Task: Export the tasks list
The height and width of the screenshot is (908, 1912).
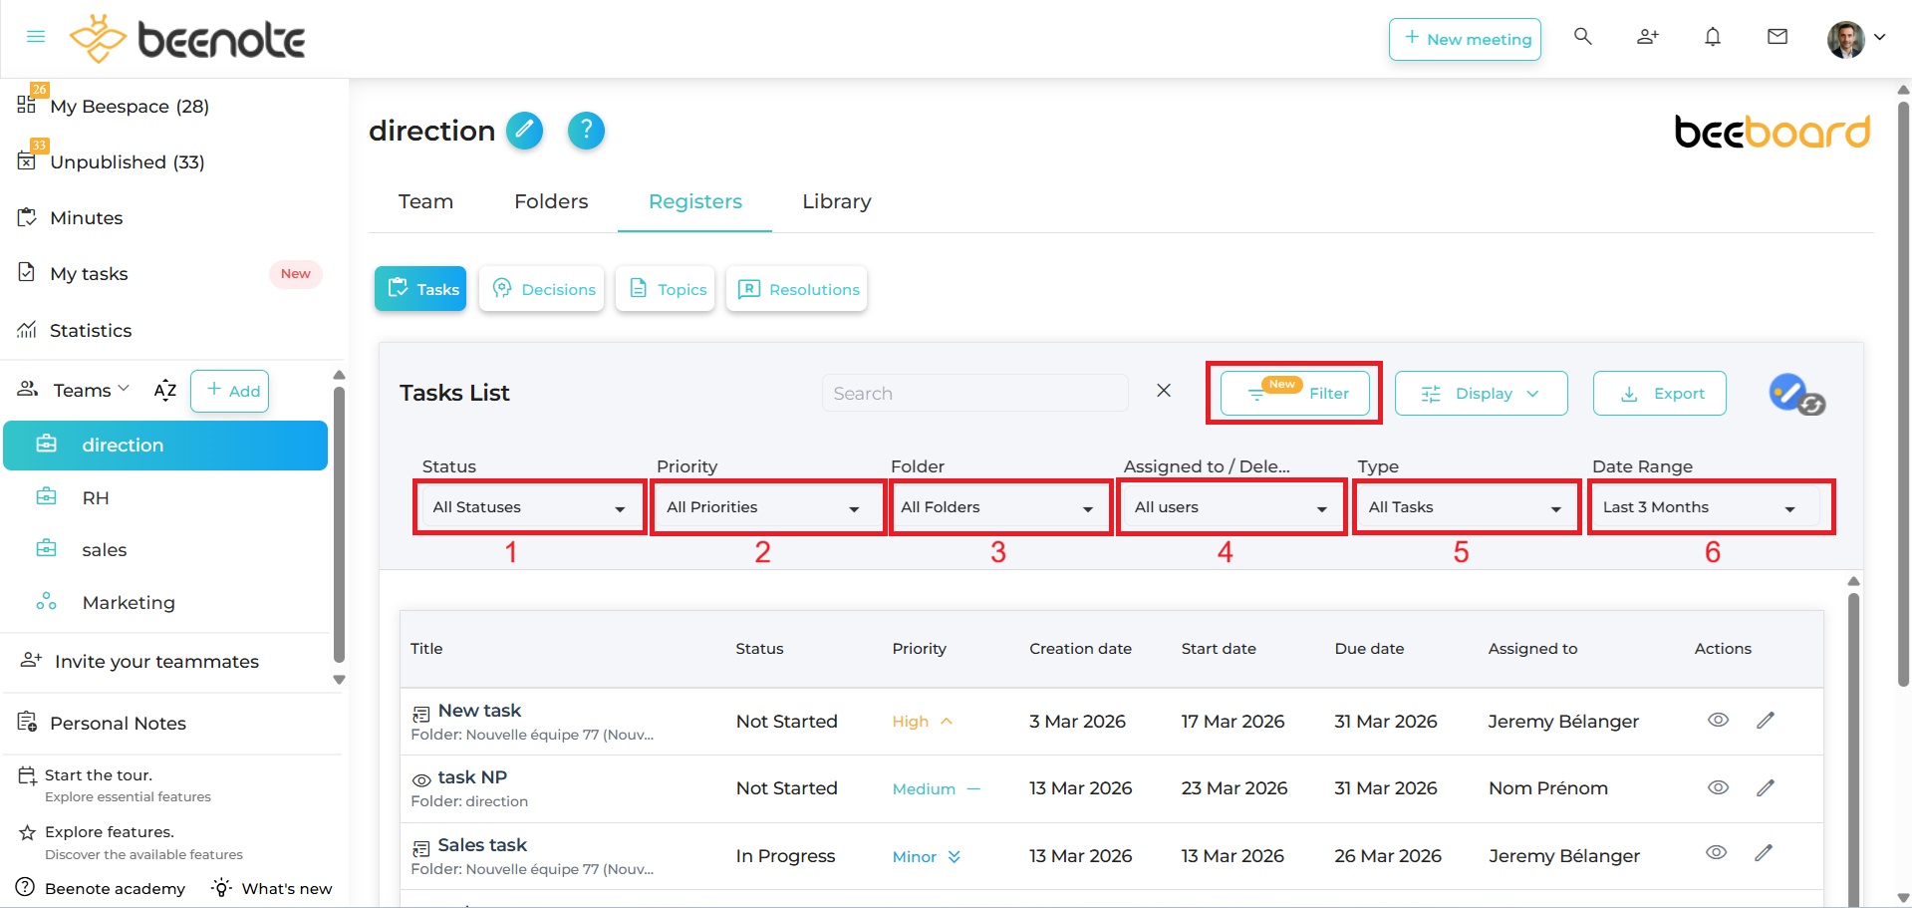Action: tap(1658, 393)
